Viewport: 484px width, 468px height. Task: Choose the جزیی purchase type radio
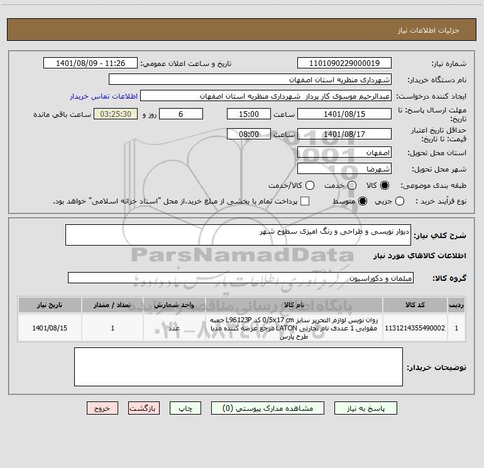[400, 201]
